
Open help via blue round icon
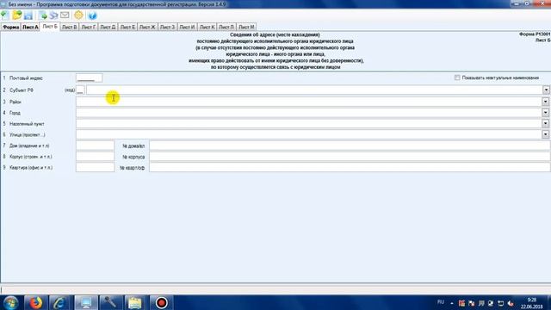click(x=92, y=15)
